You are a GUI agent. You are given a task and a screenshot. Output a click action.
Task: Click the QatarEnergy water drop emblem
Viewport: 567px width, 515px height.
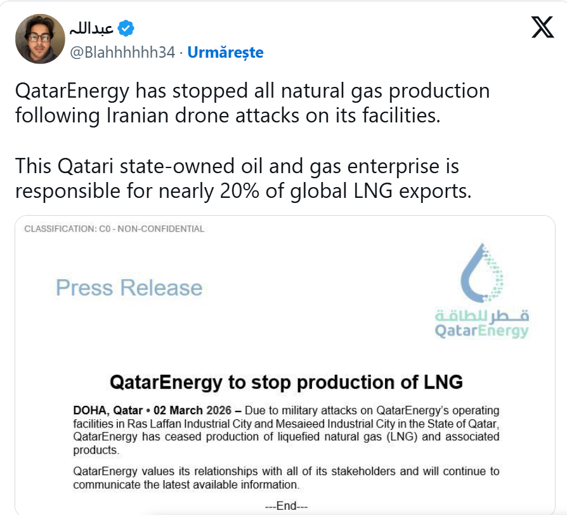(x=481, y=274)
